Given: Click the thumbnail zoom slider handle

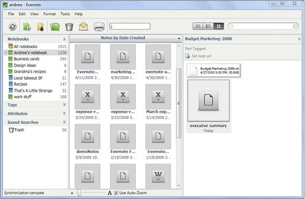Looking at the screenshot, I should [79, 193].
